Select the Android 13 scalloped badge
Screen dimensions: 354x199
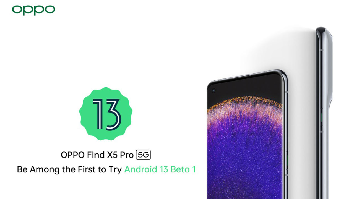(106, 114)
